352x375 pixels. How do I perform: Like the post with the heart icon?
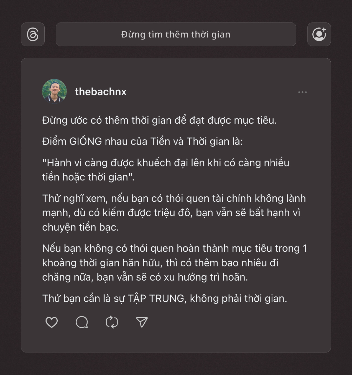(52, 322)
